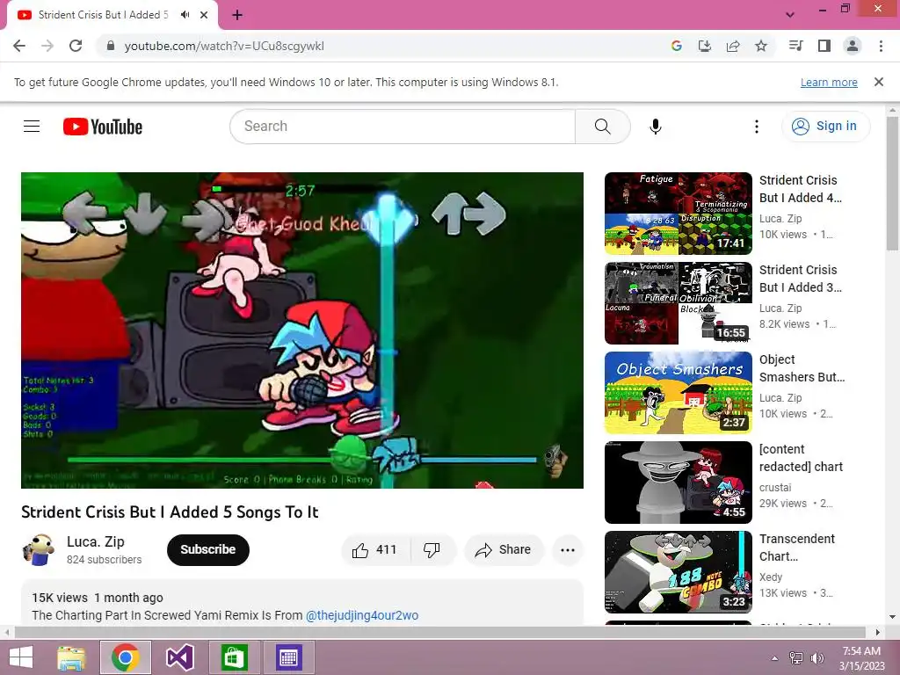Open the volume control in tray
Image resolution: width=900 pixels, height=675 pixels.
(817, 658)
